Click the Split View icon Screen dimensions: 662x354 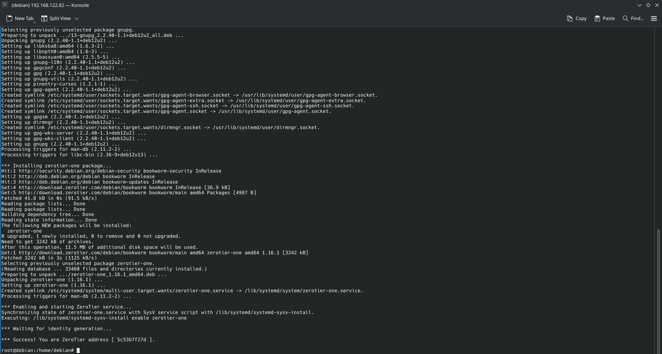pos(44,19)
